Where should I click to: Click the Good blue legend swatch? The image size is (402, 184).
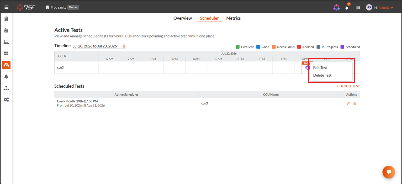point(258,47)
